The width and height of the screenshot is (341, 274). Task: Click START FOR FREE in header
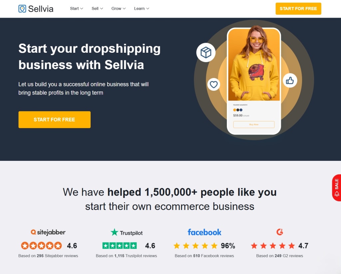coord(298,9)
